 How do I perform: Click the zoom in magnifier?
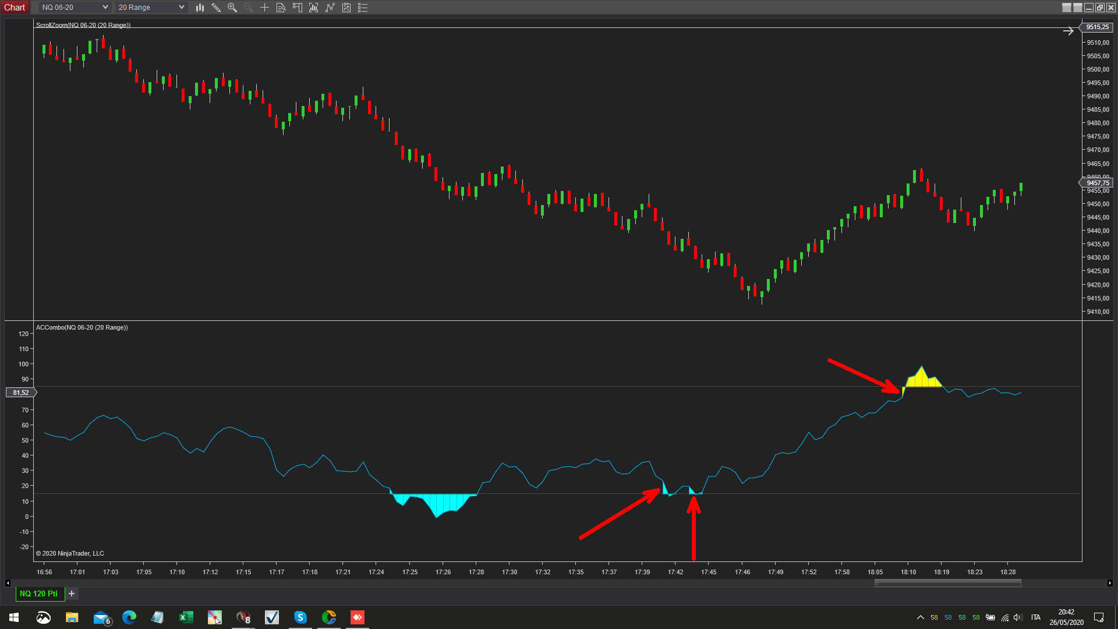pyautogui.click(x=232, y=8)
